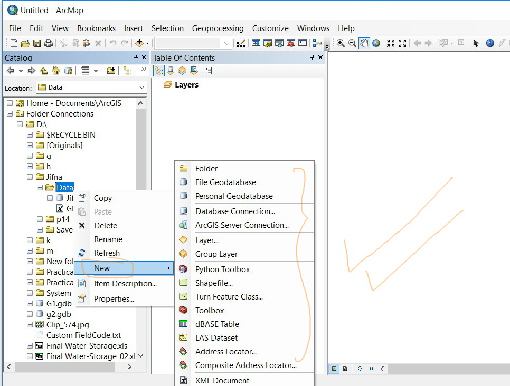Open the Table Of Contents window icon
The width and height of the screenshot is (510, 386).
coord(256,43)
